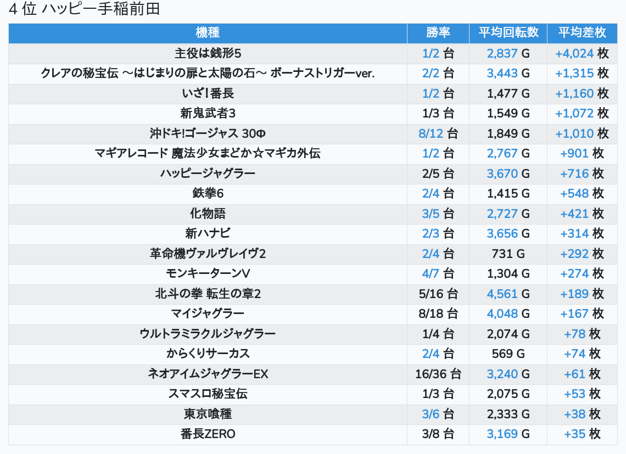Click the 化物語 machine name
The image size is (626, 454).
pyautogui.click(x=208, y=214)
